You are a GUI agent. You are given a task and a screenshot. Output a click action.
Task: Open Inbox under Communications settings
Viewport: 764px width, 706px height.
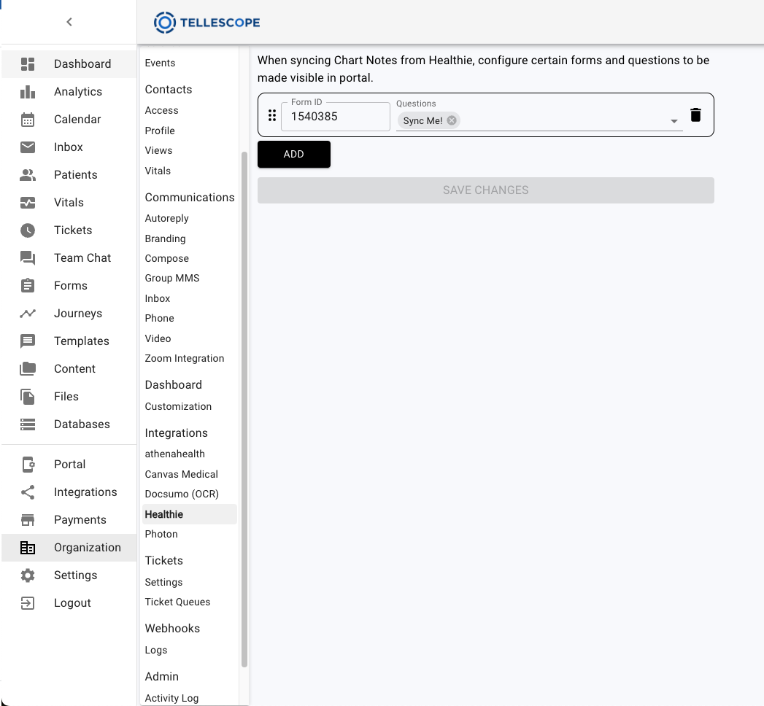158,298
